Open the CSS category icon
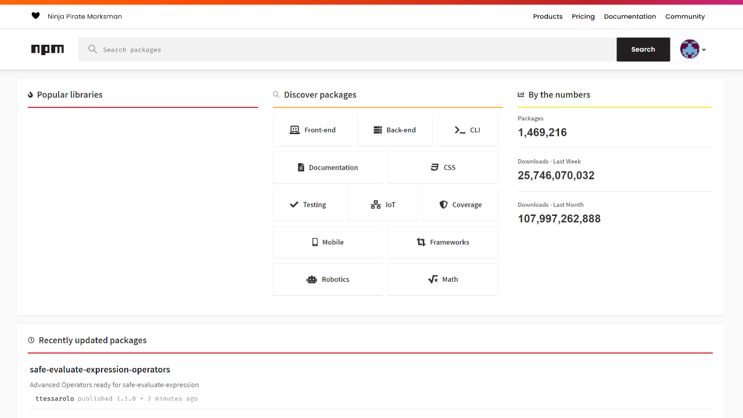Screen dimensions: 743x418 [x=434, y=167]
